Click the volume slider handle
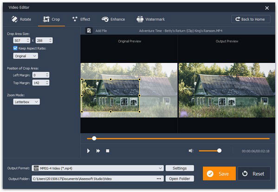This screenshot has width=278, height=192. (x=220, y=151)
